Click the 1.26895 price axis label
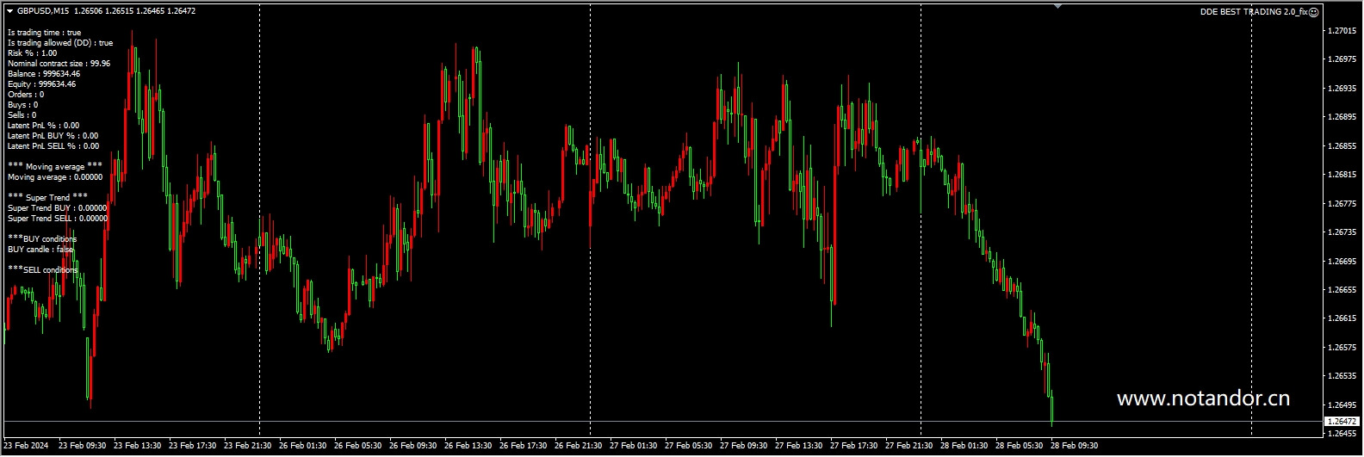The height and width of the screenshot is (457, 1364). tap(1342, 117)
